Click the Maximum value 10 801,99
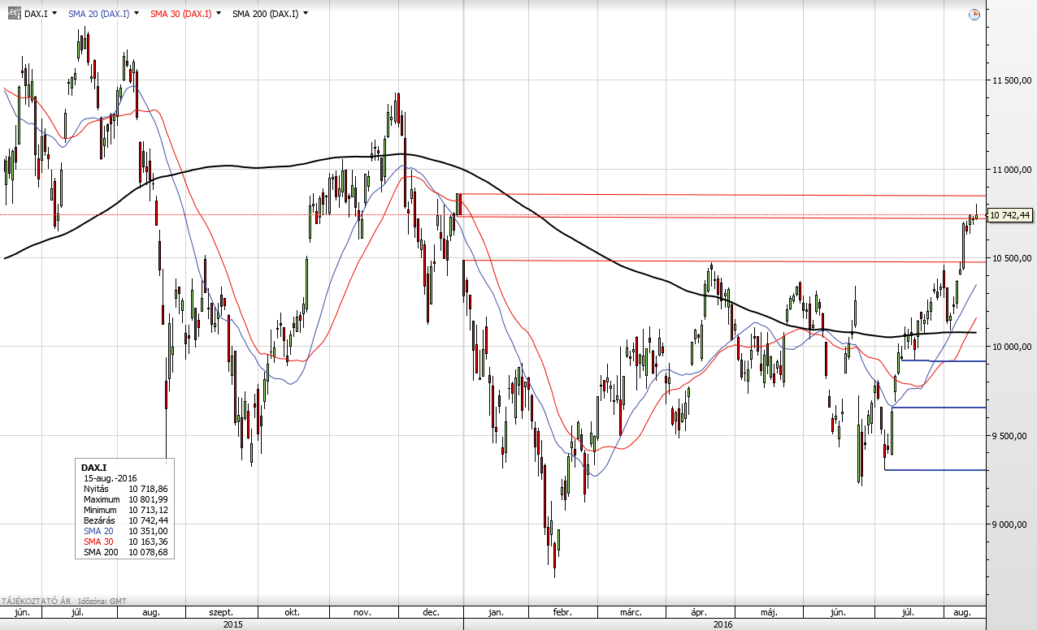 tap(148, 499)
